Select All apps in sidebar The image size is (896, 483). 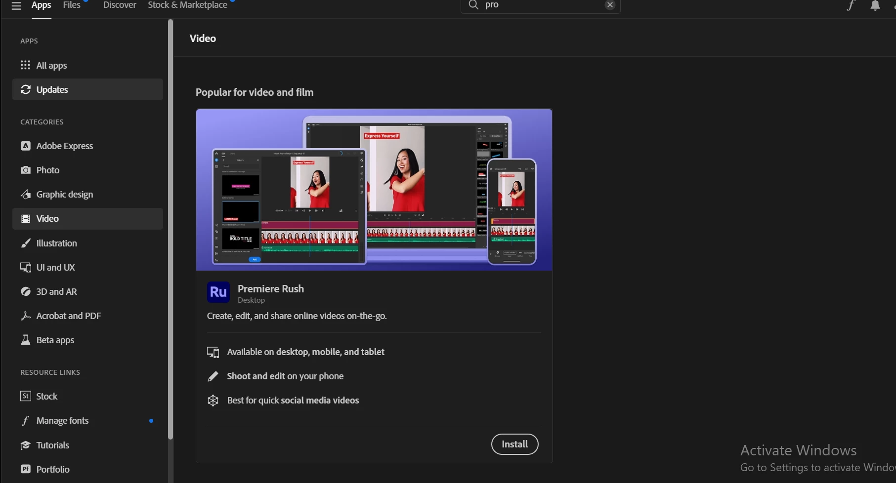pos(88,65)
